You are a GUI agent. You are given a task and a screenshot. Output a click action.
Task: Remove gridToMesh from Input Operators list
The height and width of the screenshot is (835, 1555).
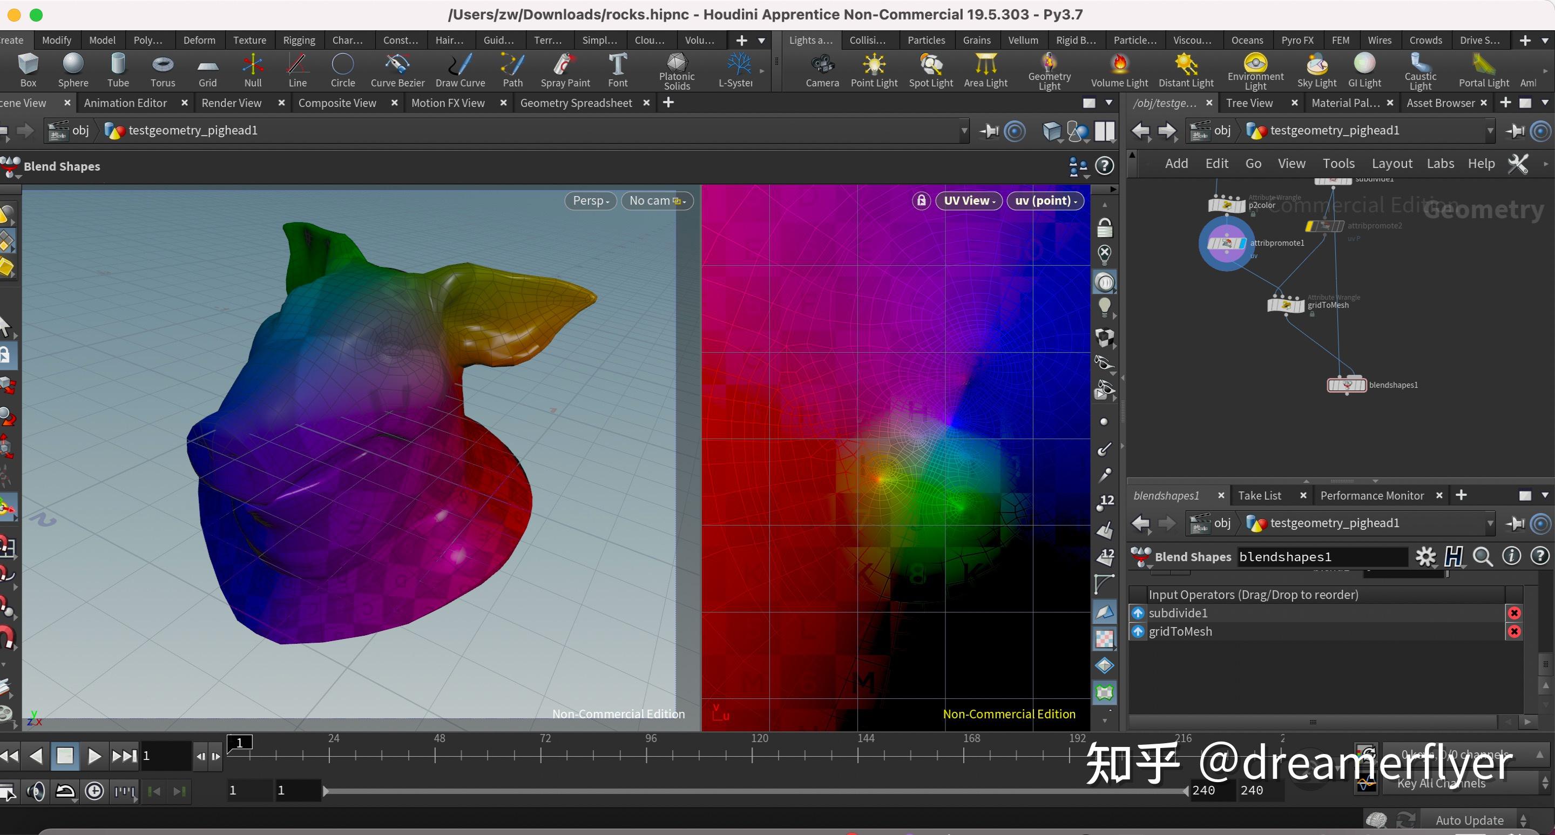click(1515, 631)
